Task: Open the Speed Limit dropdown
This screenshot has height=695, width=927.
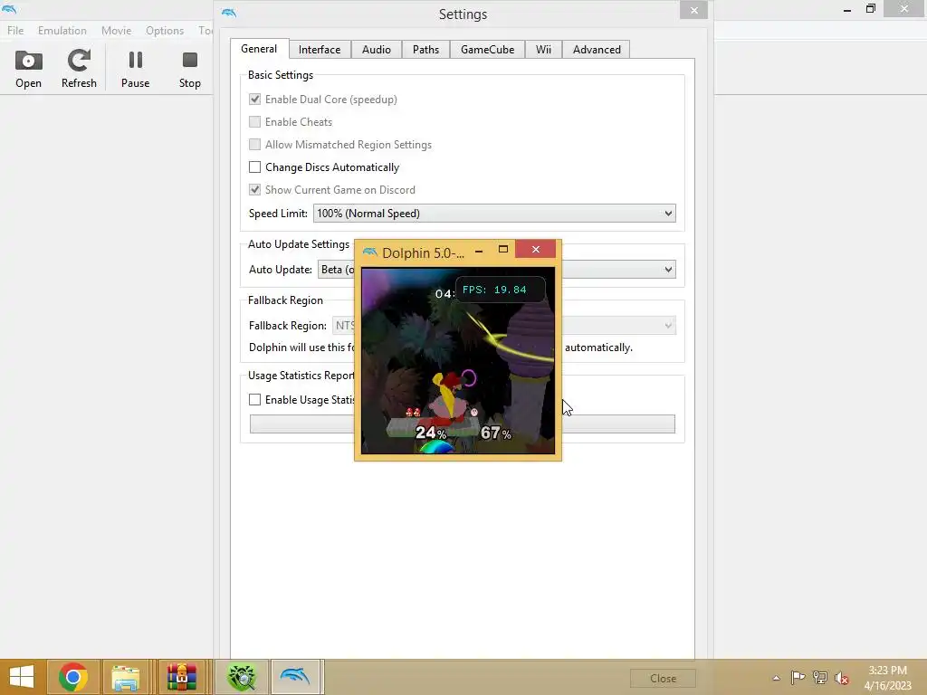Action: coord(494,214)
